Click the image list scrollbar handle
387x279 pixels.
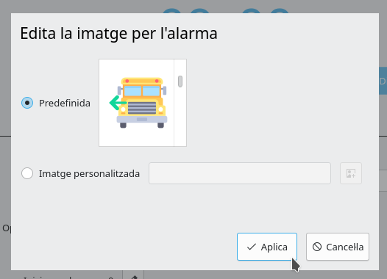click(x=180, y=81)
